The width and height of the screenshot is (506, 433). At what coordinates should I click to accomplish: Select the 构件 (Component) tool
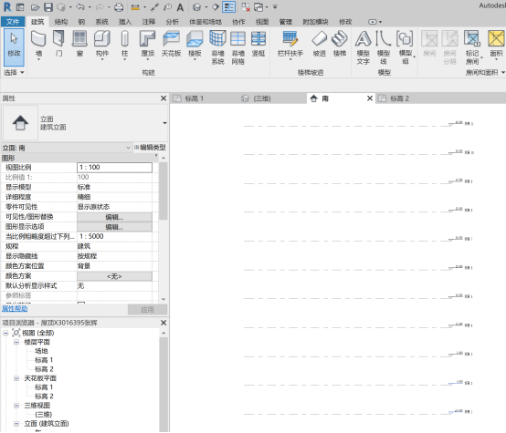(102, 44)
